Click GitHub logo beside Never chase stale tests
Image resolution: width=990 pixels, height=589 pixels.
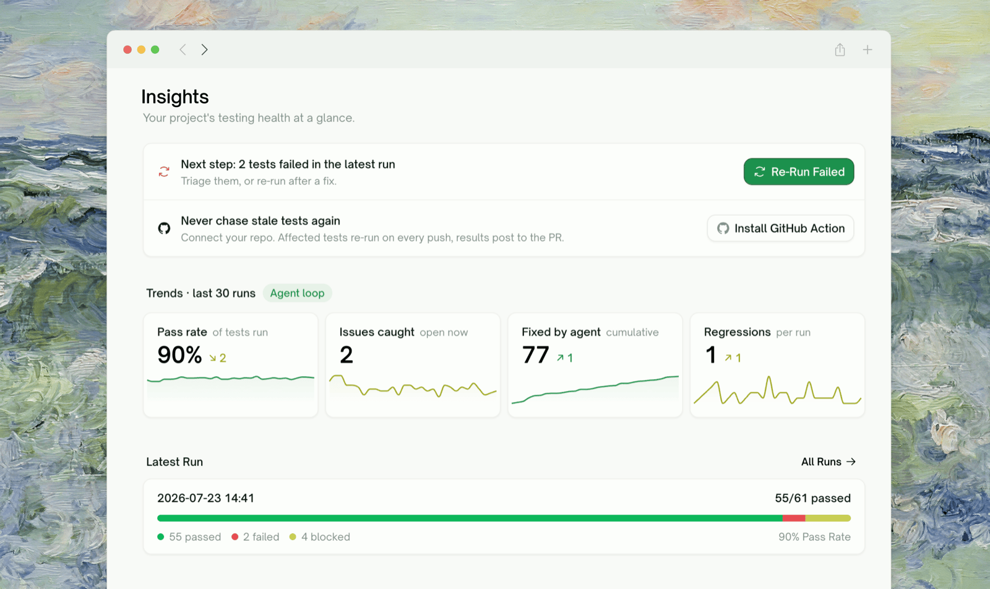pyautogui.click(x=164, y=228)
